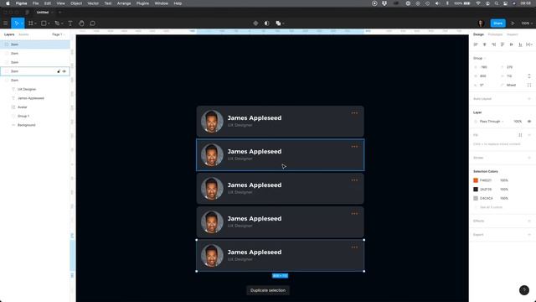Image resolution: width=536 pixels, height=302 pixels.
Task: Select the Text tool
Action: pos(70,23)
